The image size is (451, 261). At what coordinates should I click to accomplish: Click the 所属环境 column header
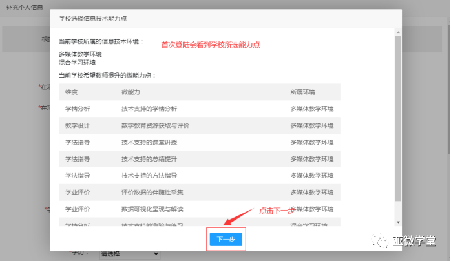pyautogui.click(x=302, y=92)
